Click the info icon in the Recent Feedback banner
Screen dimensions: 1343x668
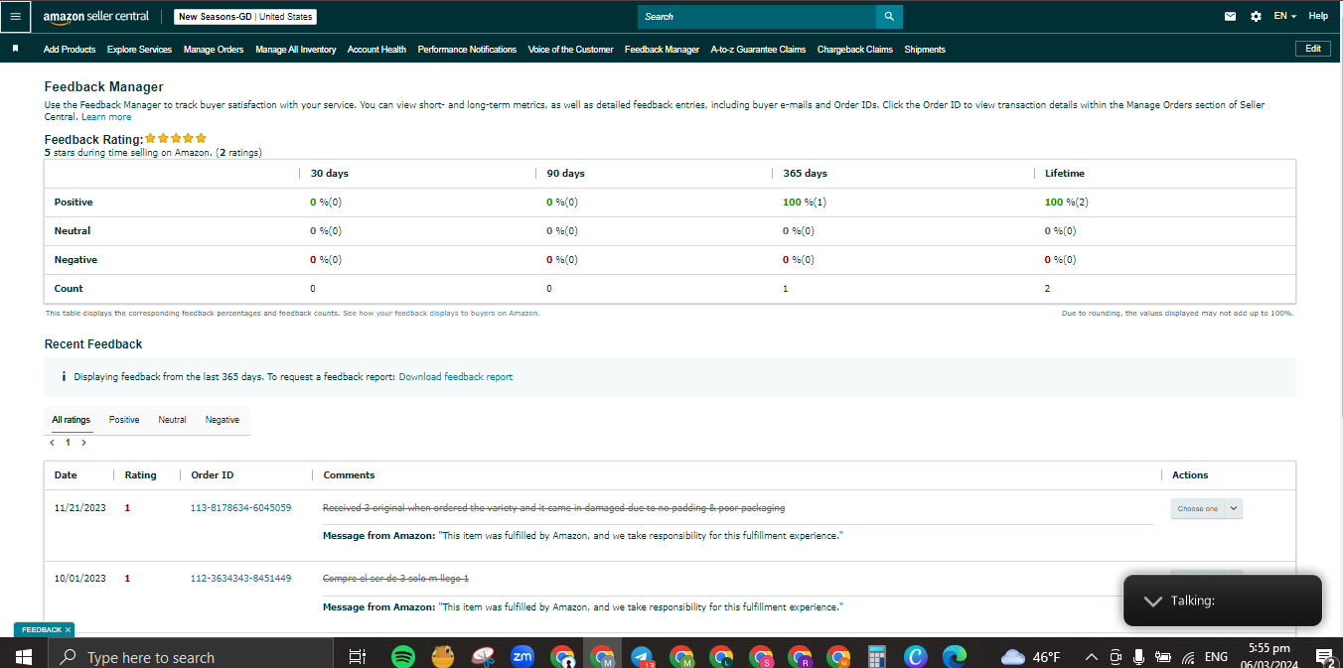click(64, 377)
